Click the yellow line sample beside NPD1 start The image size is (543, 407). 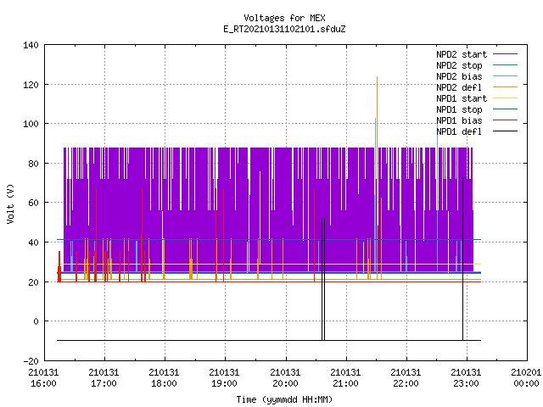coord(506,98)
